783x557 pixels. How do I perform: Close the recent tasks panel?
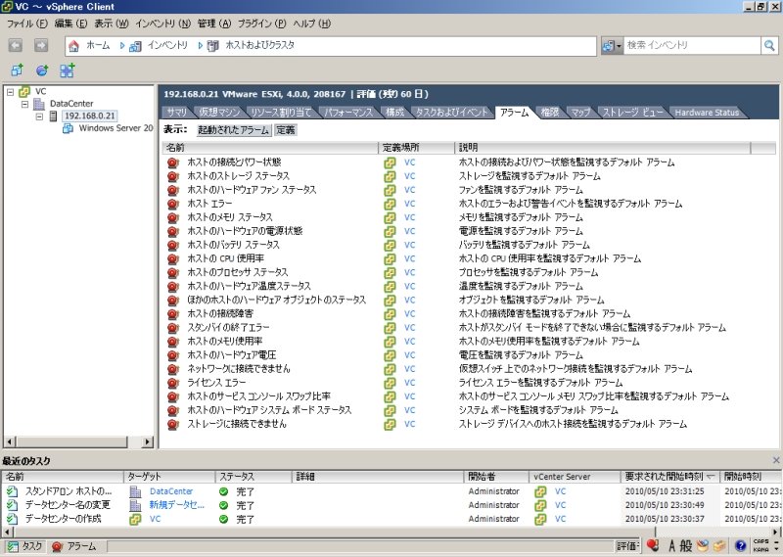[x=776, y=460]
